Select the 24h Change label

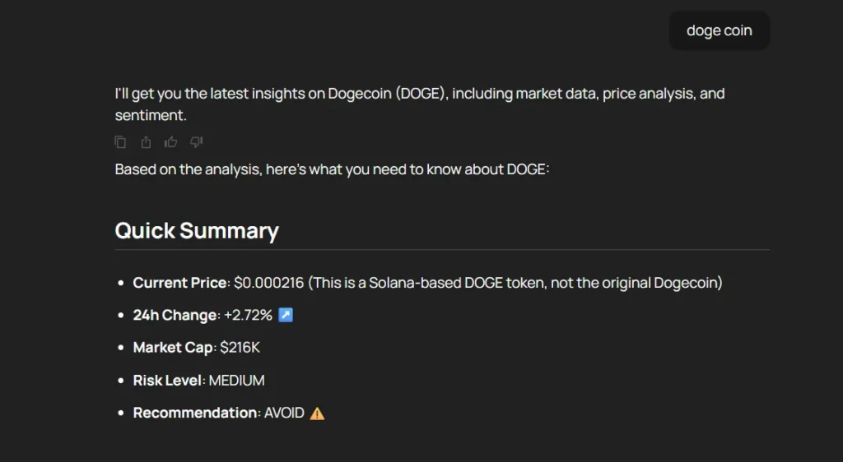[175, 315]
